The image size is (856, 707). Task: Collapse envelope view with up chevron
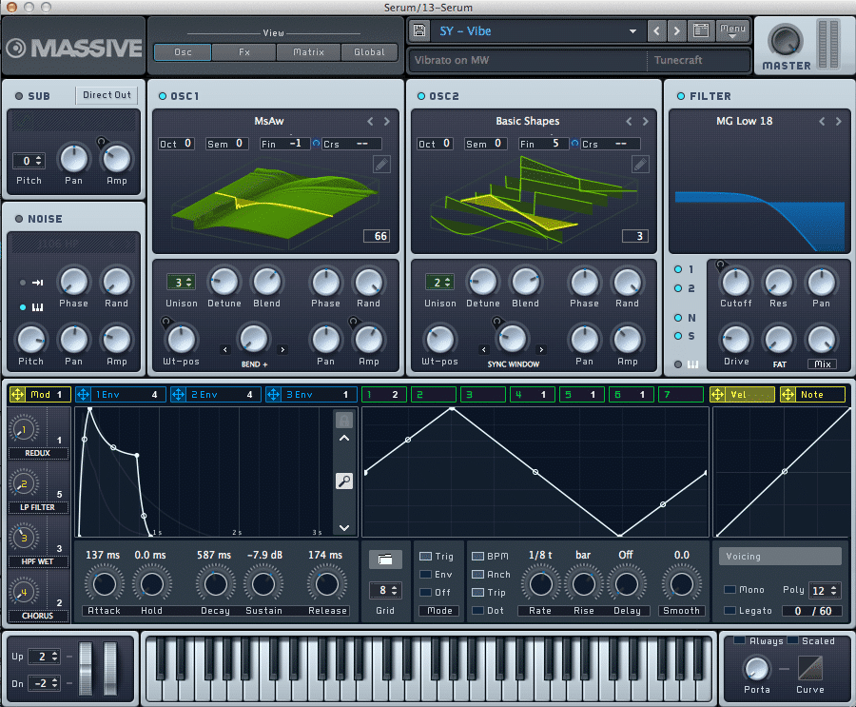[x=344, y=438]
